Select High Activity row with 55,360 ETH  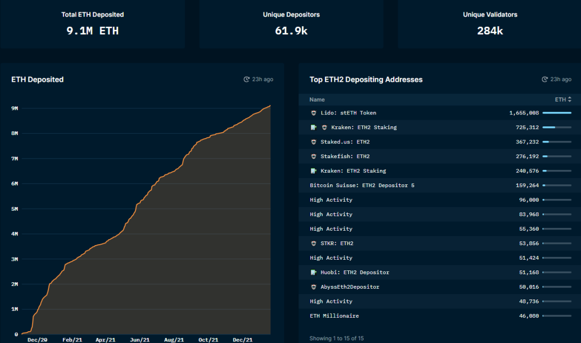pos(440,229)
